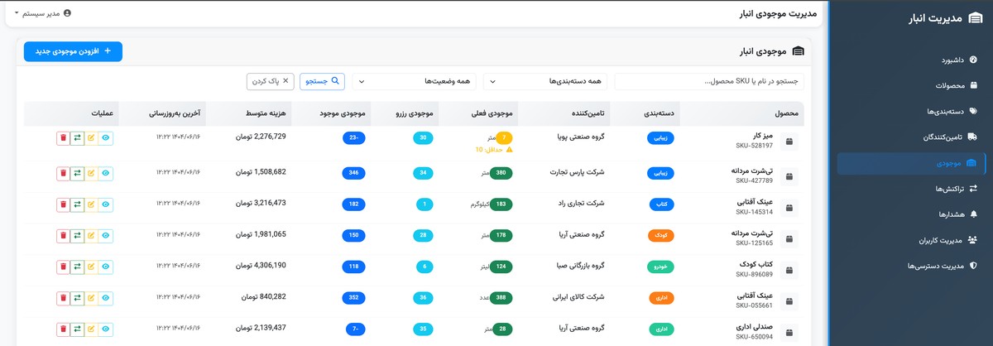
Task: Delete the SKU-145314 row
Action: pos(63,204)
